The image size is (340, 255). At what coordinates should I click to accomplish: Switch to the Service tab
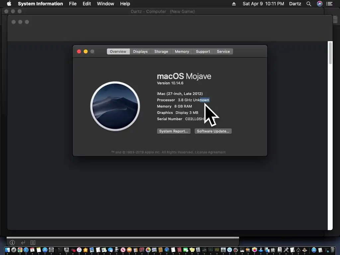[x=223, y=51]
